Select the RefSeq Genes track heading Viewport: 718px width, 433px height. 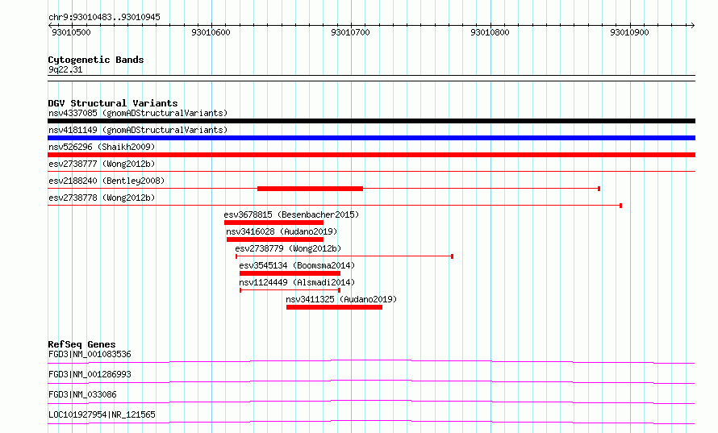click(x=81, y=344)
